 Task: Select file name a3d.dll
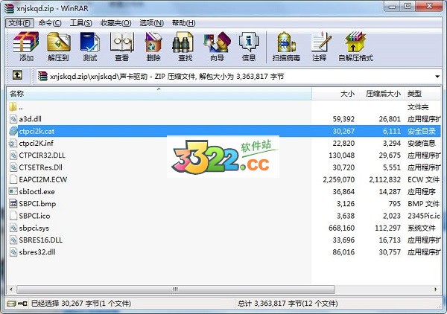point(31,119)
